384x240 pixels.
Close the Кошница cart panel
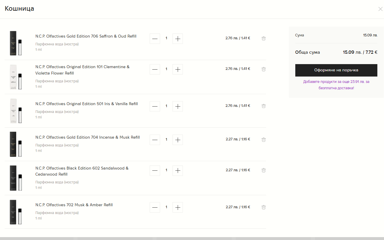coord(380,9)
